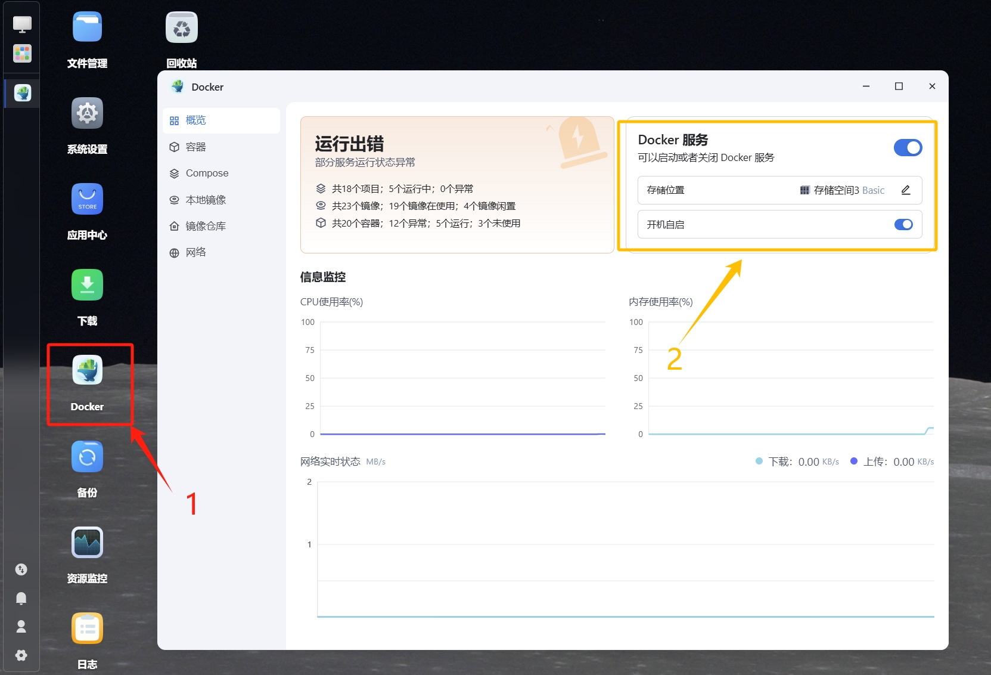Click the desktop monitor icon in dock

[22, 24]
